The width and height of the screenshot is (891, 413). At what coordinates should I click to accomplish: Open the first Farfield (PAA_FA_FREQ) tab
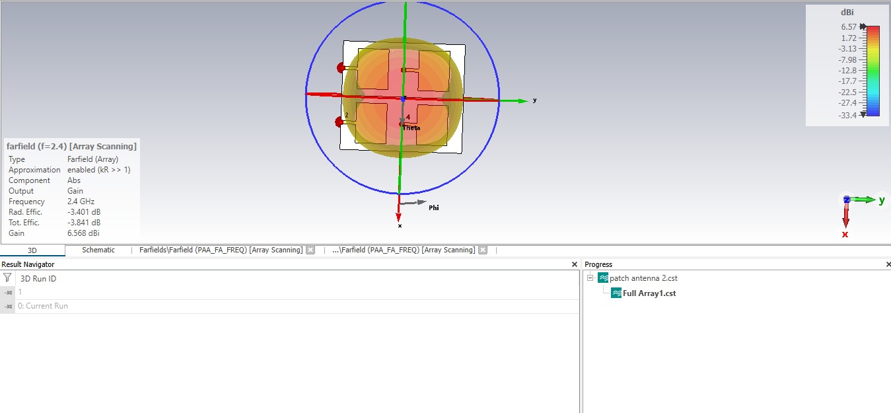[221, 250]
